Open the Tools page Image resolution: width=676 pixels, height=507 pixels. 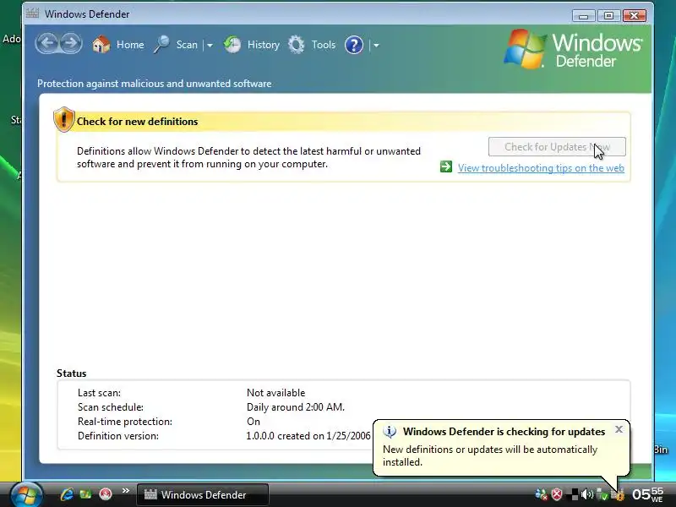click(324, 45)
